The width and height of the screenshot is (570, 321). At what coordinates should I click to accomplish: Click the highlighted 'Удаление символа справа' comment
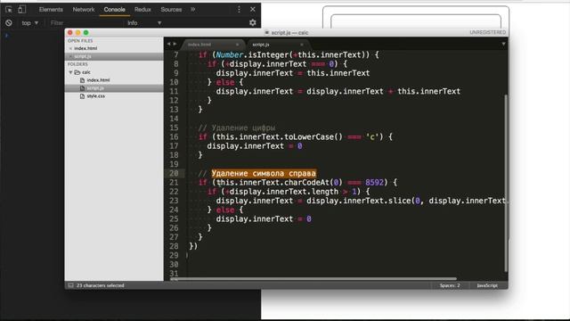[264, 173]
